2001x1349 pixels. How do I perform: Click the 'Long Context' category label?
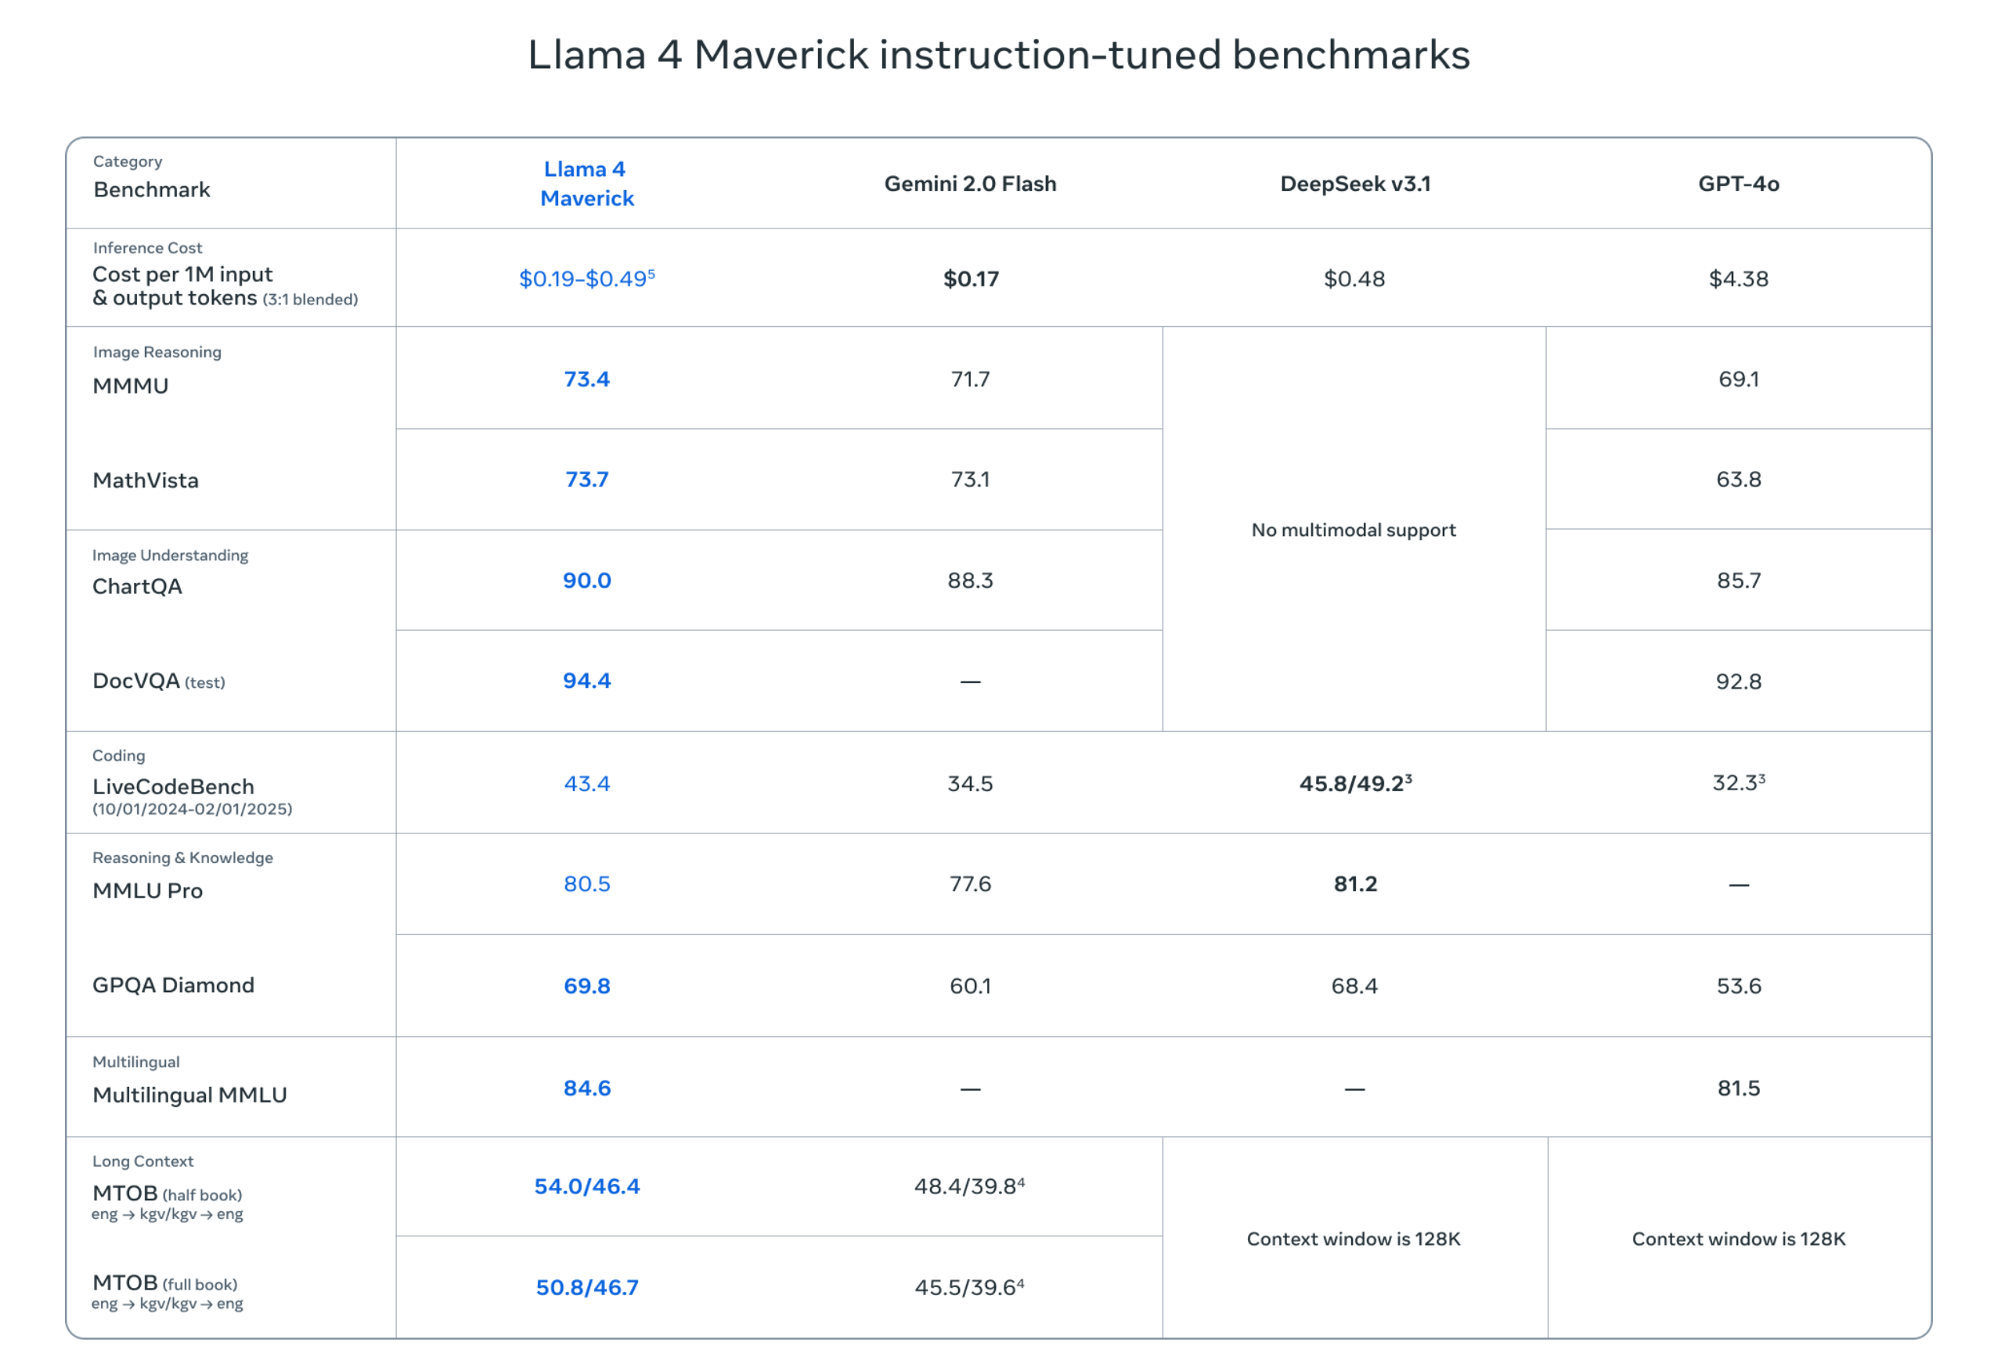142,1160
